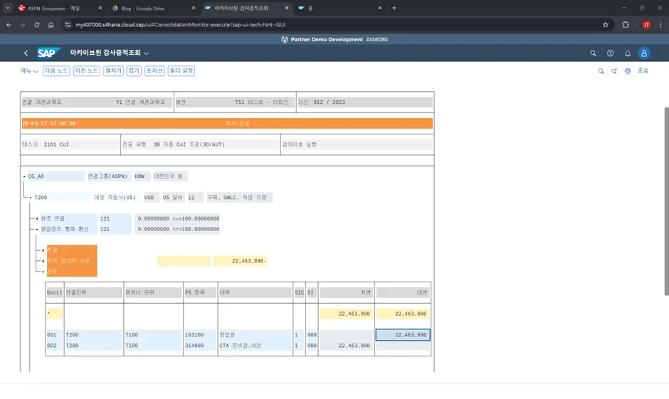Open search in the SAP shell header
The image size is (669, 399).
coord(593,53)
